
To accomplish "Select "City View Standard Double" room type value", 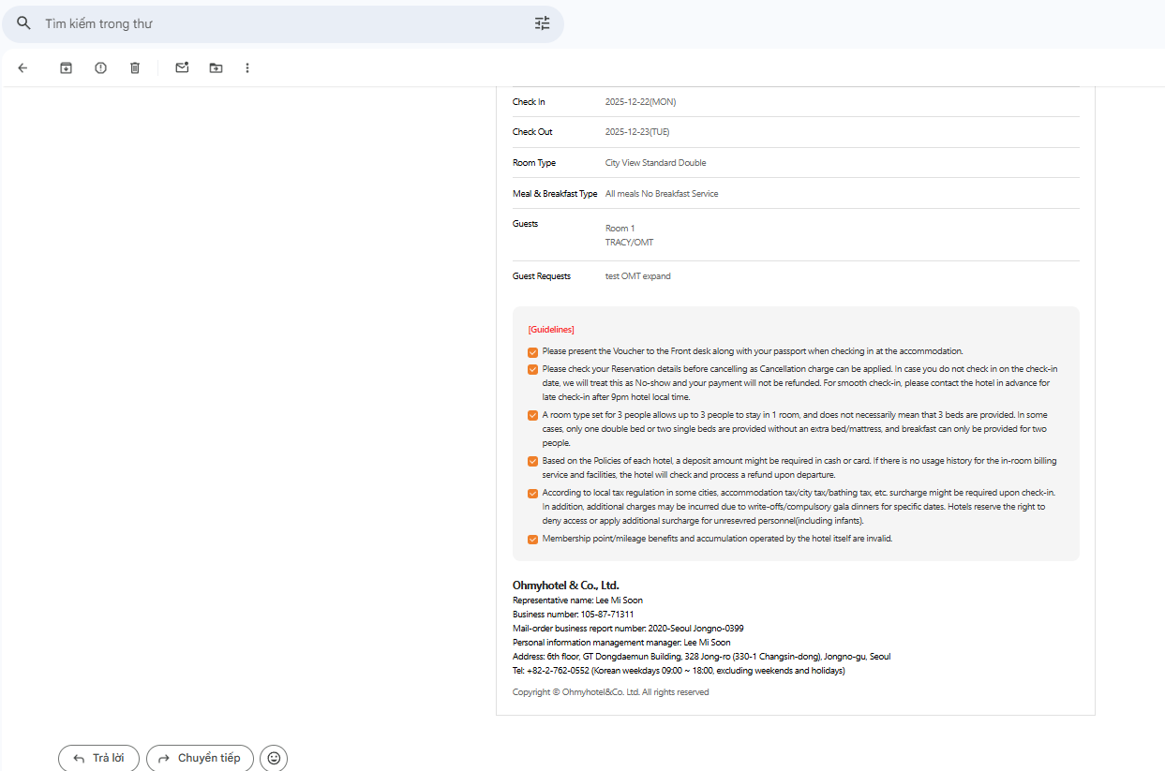I will (656, 163).
